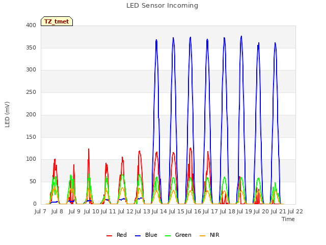Click the Jul 18 x-axis tick label
The height and width of the screenshot is (245, 326).
pyautogui.click(x=228, y=211)
